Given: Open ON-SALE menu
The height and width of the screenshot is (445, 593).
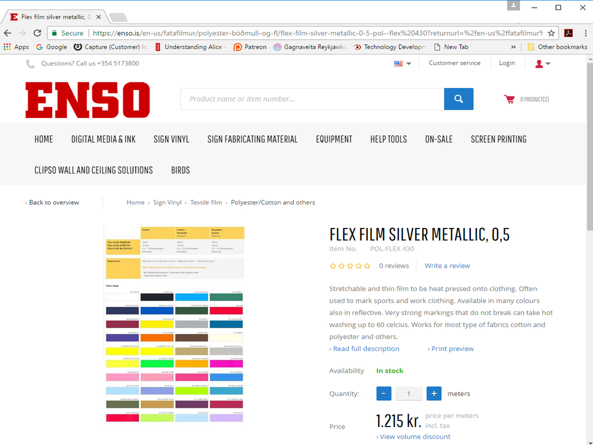Looking at the screenshot, I should (x=439, y=139).
